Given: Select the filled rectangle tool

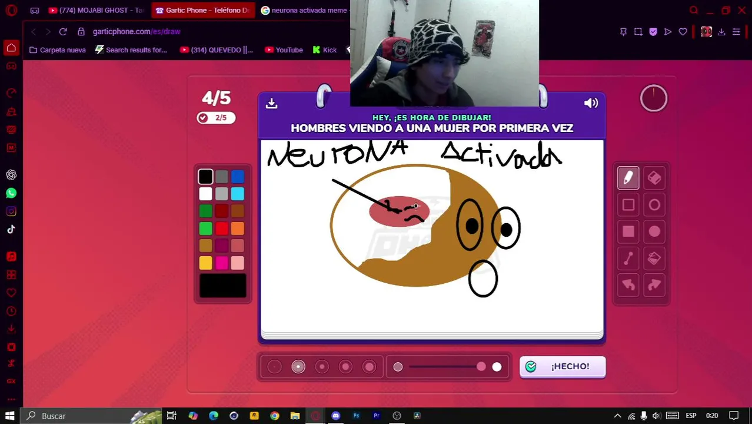Looking at the screenshot, I should point(628,231).
